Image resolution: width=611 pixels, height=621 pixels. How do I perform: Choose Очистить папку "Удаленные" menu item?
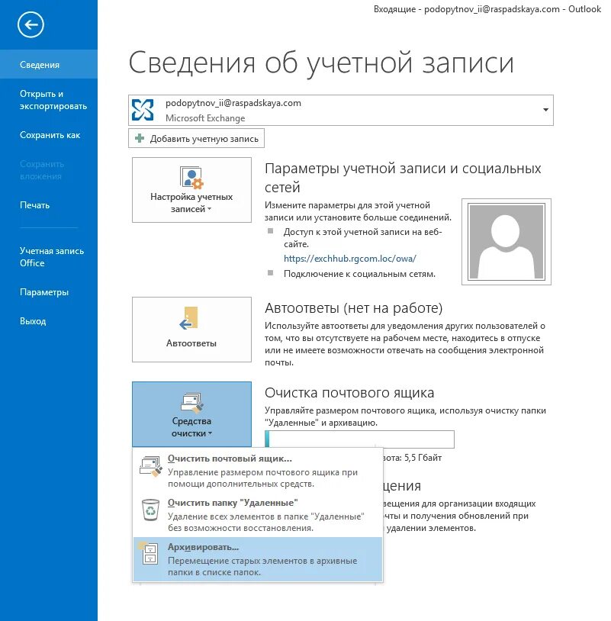[x=258, y=515]
